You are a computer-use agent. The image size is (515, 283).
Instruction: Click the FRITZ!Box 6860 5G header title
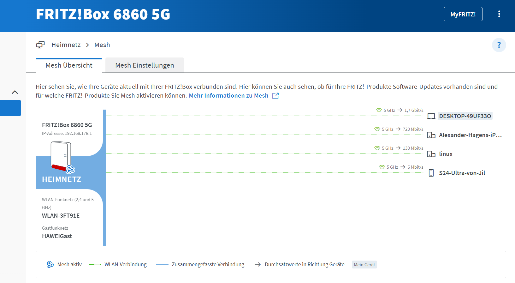(103, 14)
